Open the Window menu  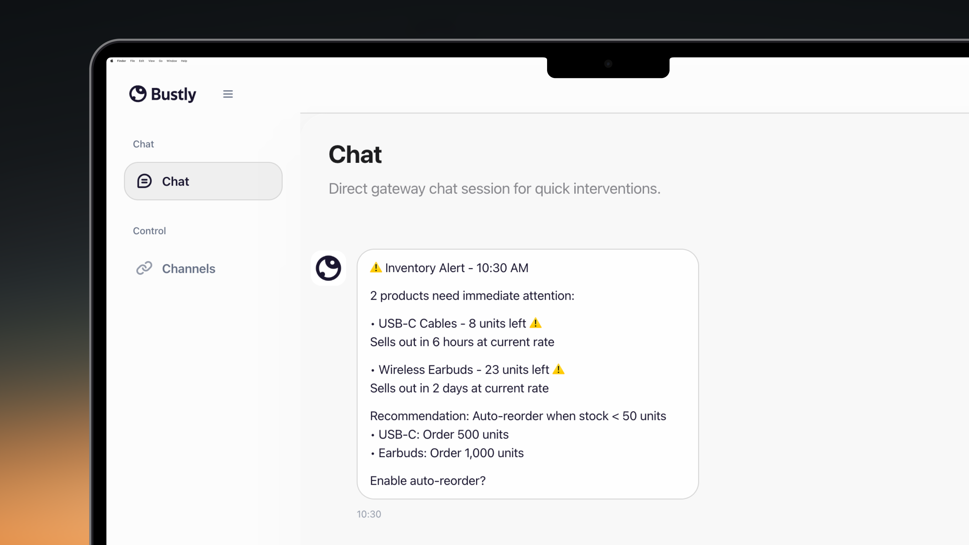[x=172, y=61]
